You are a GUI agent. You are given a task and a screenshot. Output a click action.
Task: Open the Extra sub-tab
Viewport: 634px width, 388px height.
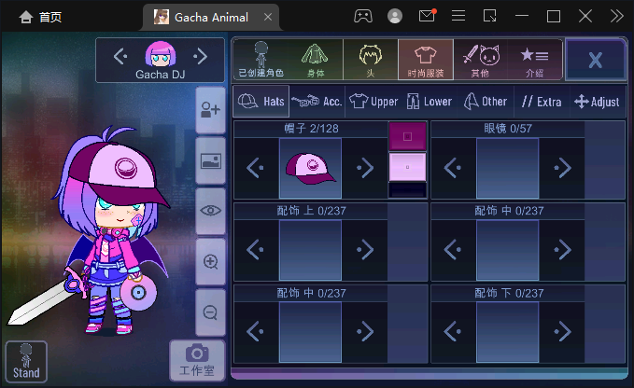542,102
